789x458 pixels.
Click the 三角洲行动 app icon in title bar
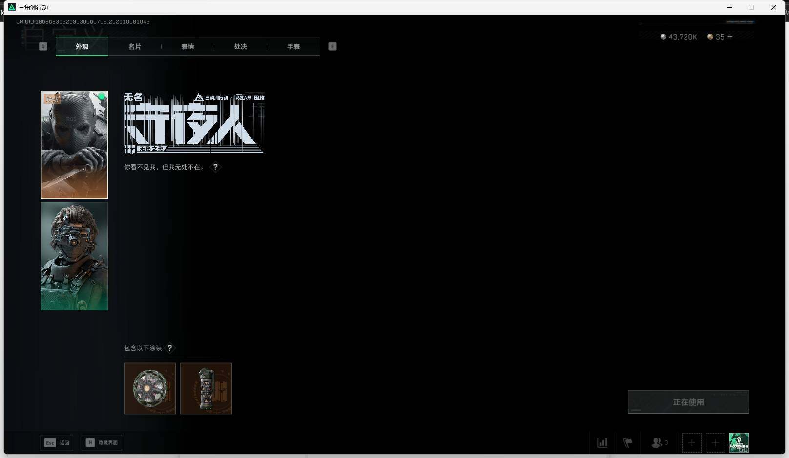[x=12, y=7]
